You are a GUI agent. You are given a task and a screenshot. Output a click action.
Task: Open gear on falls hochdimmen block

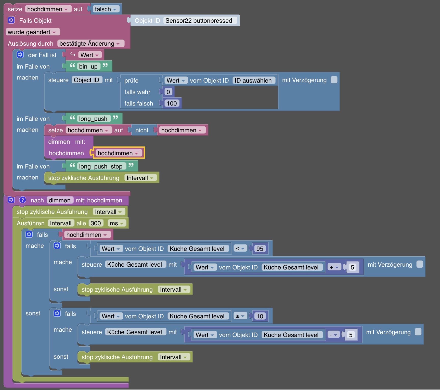pyautogui.click(x=29, y=234)
